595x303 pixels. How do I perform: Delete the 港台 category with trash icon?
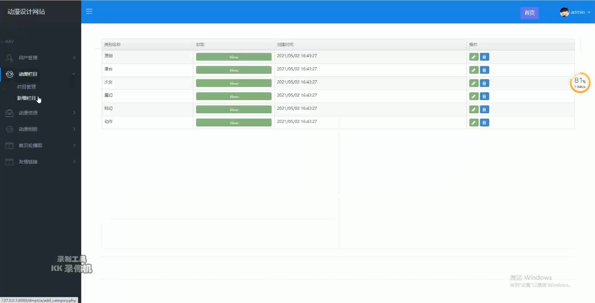pos(484,70)
